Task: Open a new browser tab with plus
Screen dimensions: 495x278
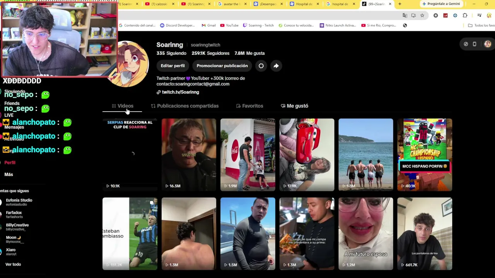Action: [x=400, y=4]
